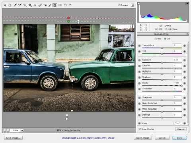
Task: Click the Exposure slider handle
Action: (162, 62)
